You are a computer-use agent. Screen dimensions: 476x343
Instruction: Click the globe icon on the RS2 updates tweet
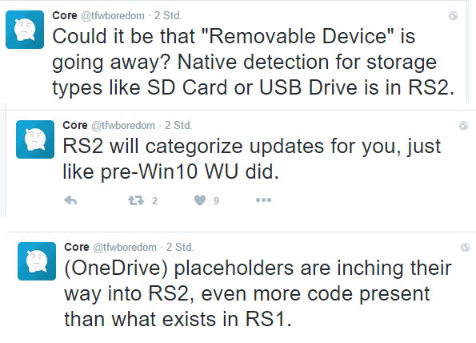coord(463,125)
